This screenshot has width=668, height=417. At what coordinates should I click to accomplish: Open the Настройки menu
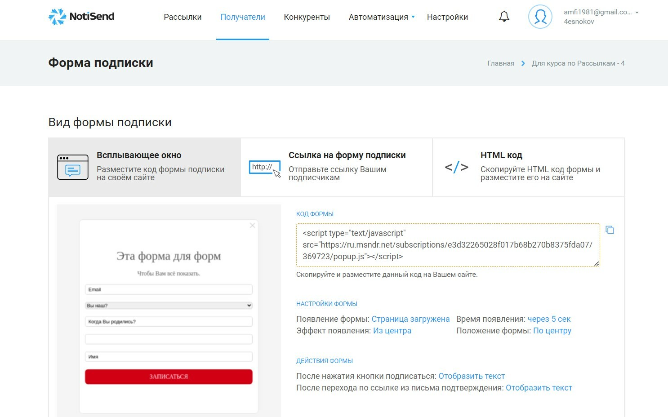(x=447, y=17)
